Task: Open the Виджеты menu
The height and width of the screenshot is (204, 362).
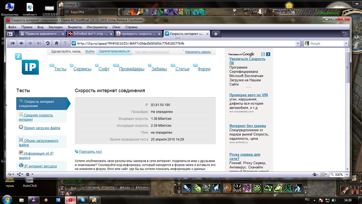Action: 75,27
